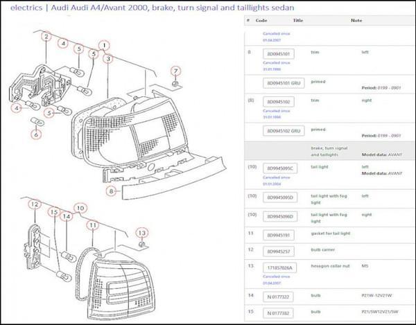Viewport: 416px width, 325px height.
Task: Select part code 8D9945096D
Action: pyautogui.click(x=281, y=216)
